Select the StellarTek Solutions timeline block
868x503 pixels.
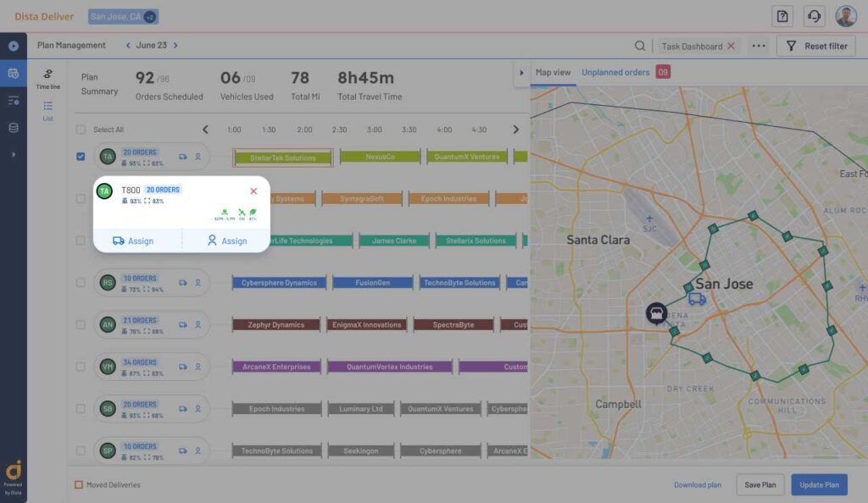click(283, 158)
